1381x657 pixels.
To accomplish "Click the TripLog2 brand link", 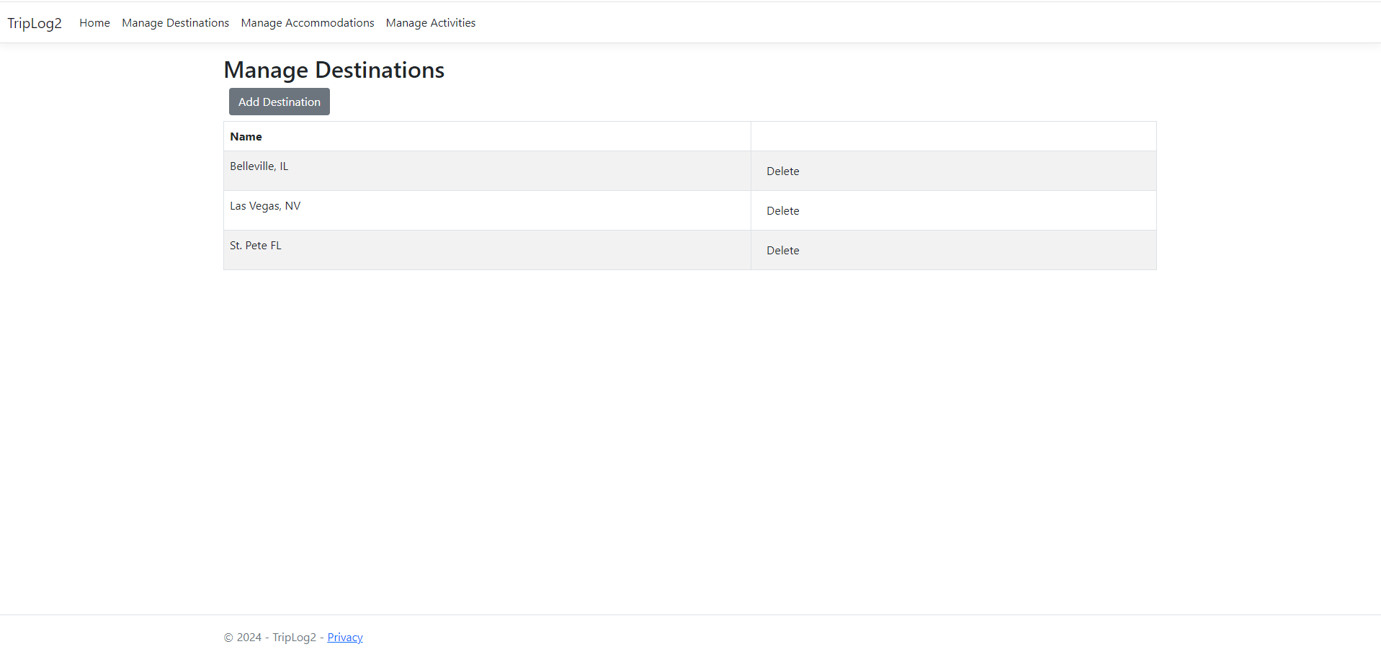I will tap(34, 22).
